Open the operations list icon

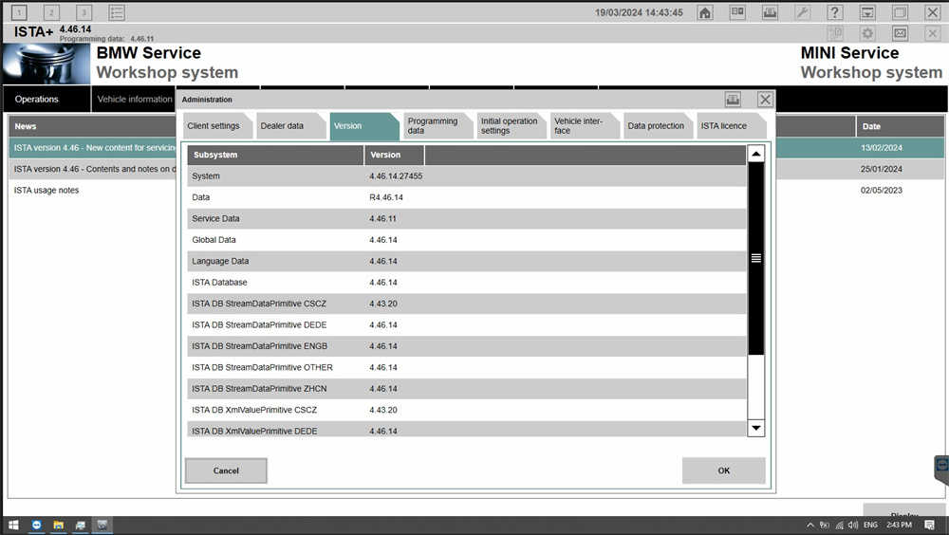click(x=117, y=12)
